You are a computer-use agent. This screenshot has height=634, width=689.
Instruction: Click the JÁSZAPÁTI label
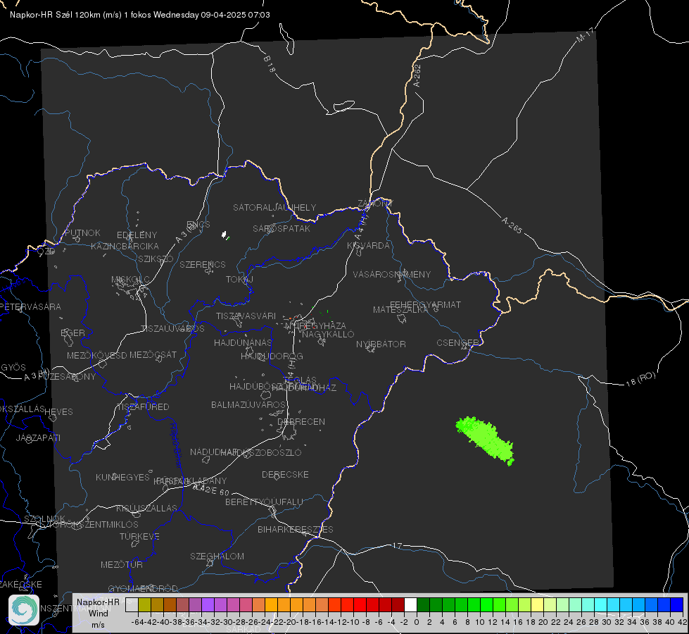[38, 437]
